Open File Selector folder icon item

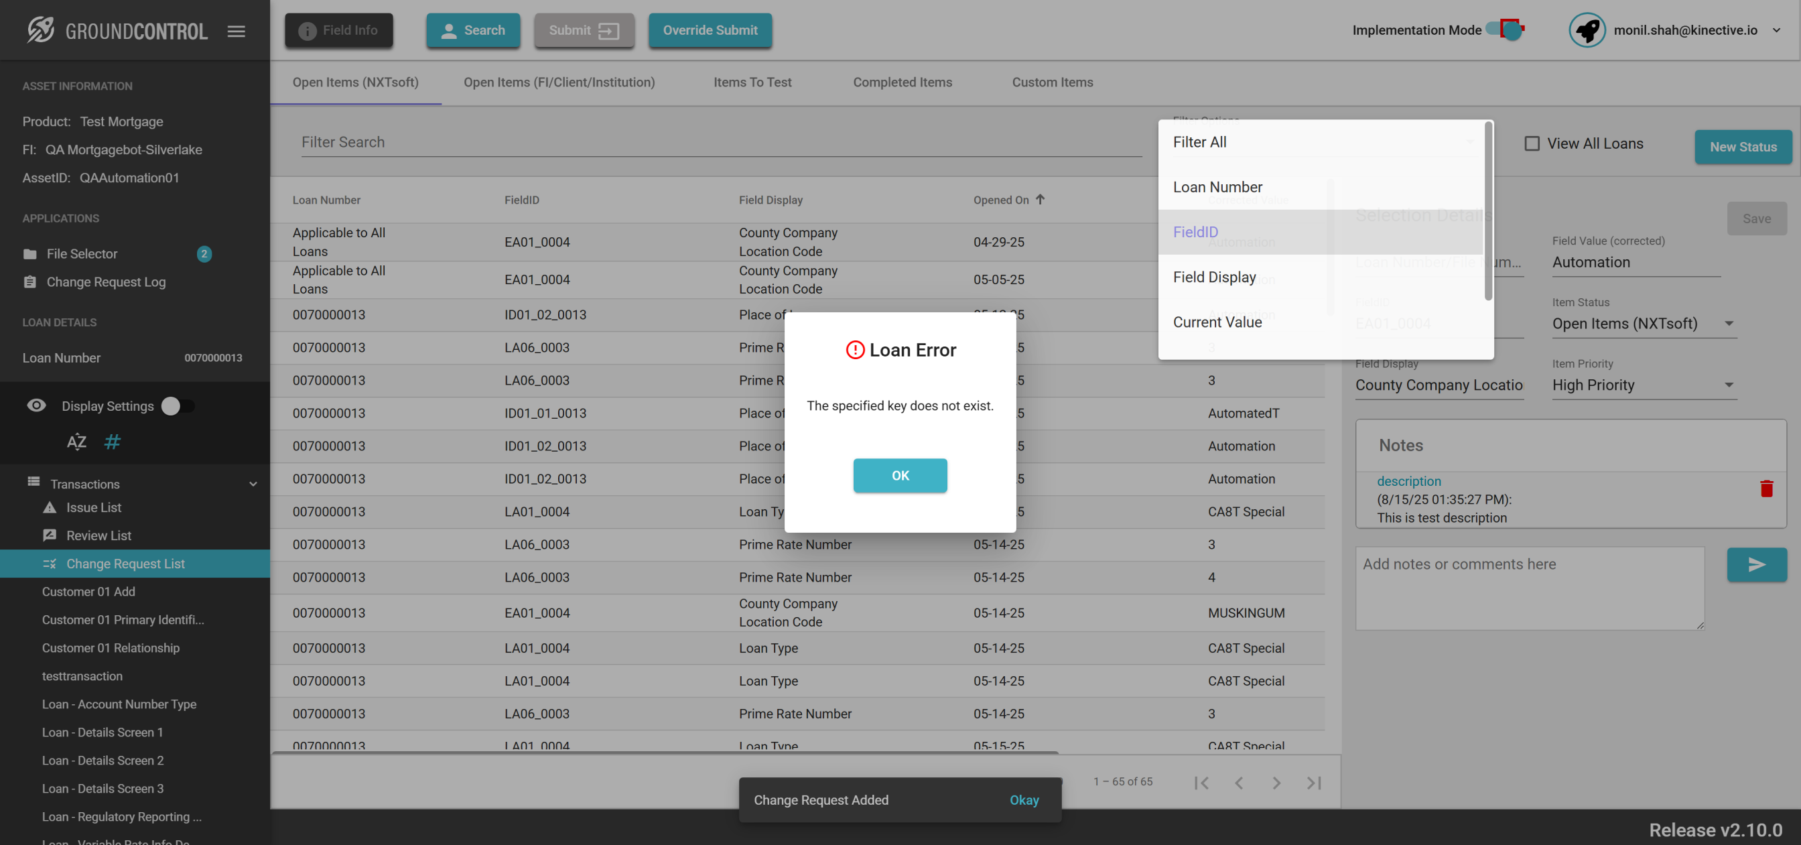(30, 254)
